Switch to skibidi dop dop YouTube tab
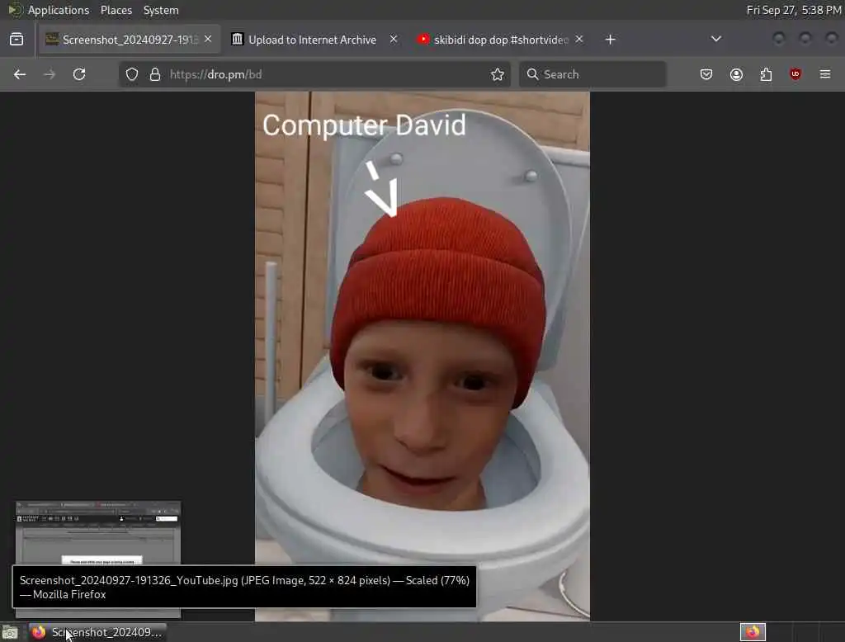Image resolution: width=845 pixels, height=642 pixels. click(501, 40)
